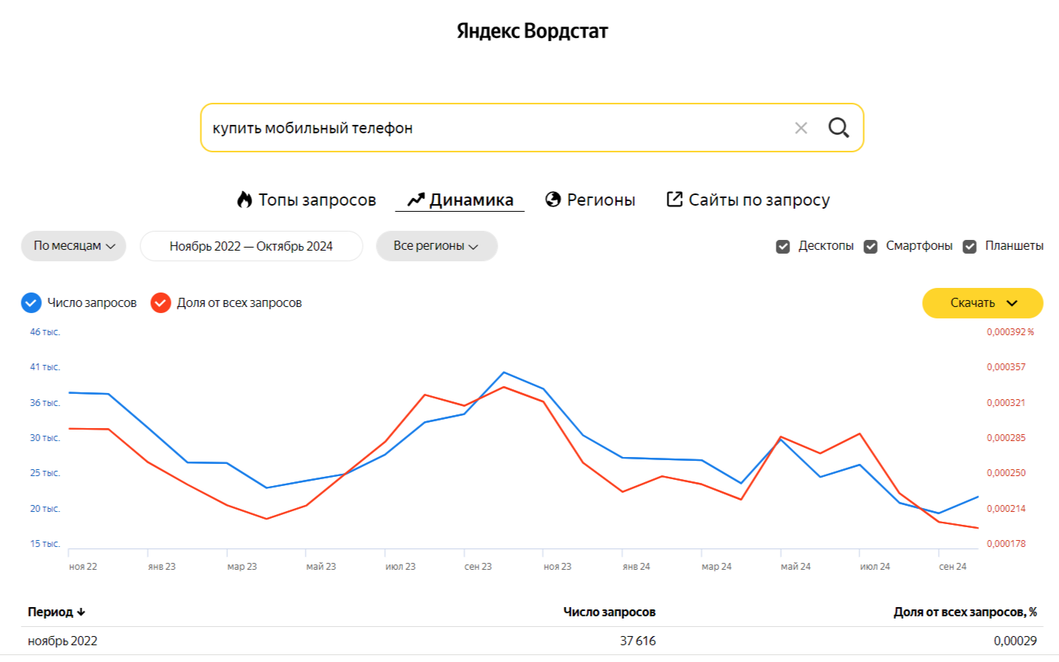Uncheck the Десктопы checkbox

[782, 246]
